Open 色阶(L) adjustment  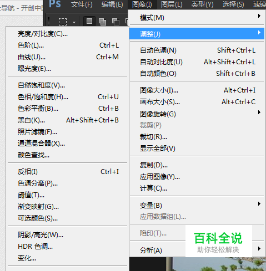68,45
